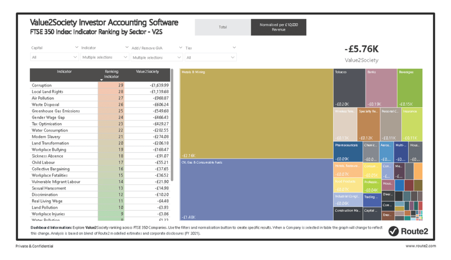Select the Land Transformation row

pyautogui.click(x=100, y=143)
